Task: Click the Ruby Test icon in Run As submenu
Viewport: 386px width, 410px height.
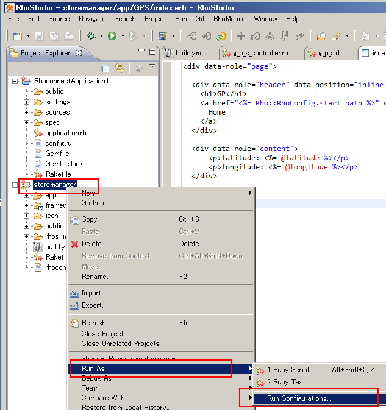Action: [260, 382]
